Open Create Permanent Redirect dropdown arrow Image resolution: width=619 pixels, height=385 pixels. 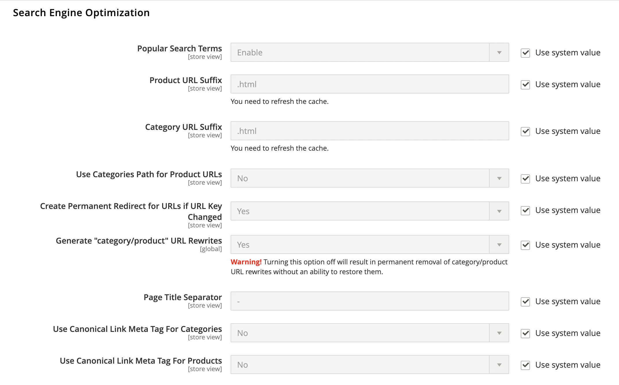(499, 211)
